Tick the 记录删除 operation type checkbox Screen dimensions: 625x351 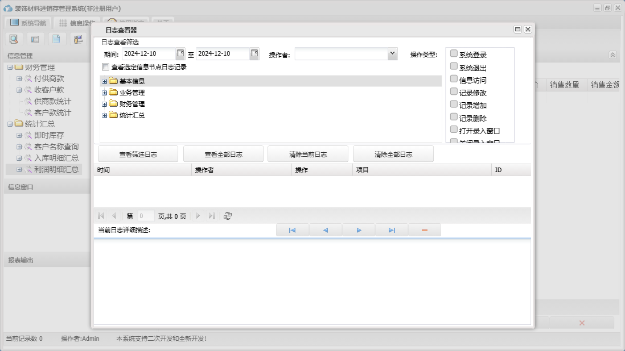click(454, 117)
